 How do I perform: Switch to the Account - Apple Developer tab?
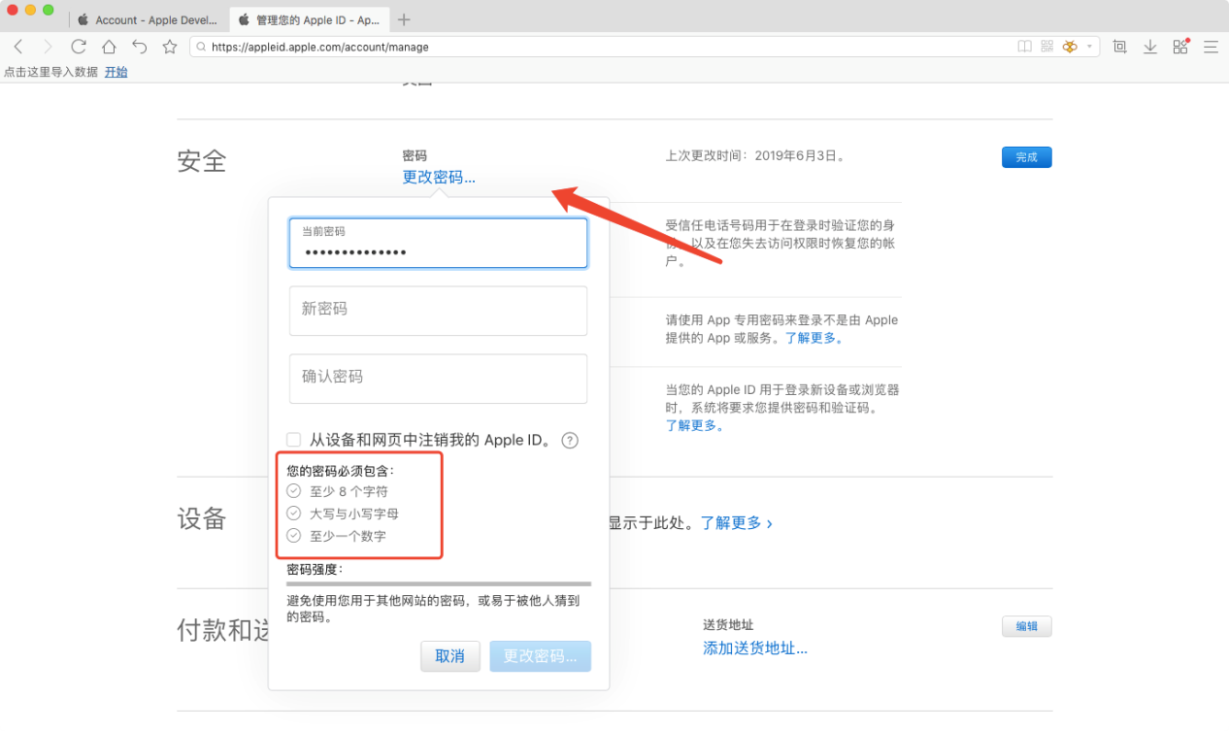[149, 19]
